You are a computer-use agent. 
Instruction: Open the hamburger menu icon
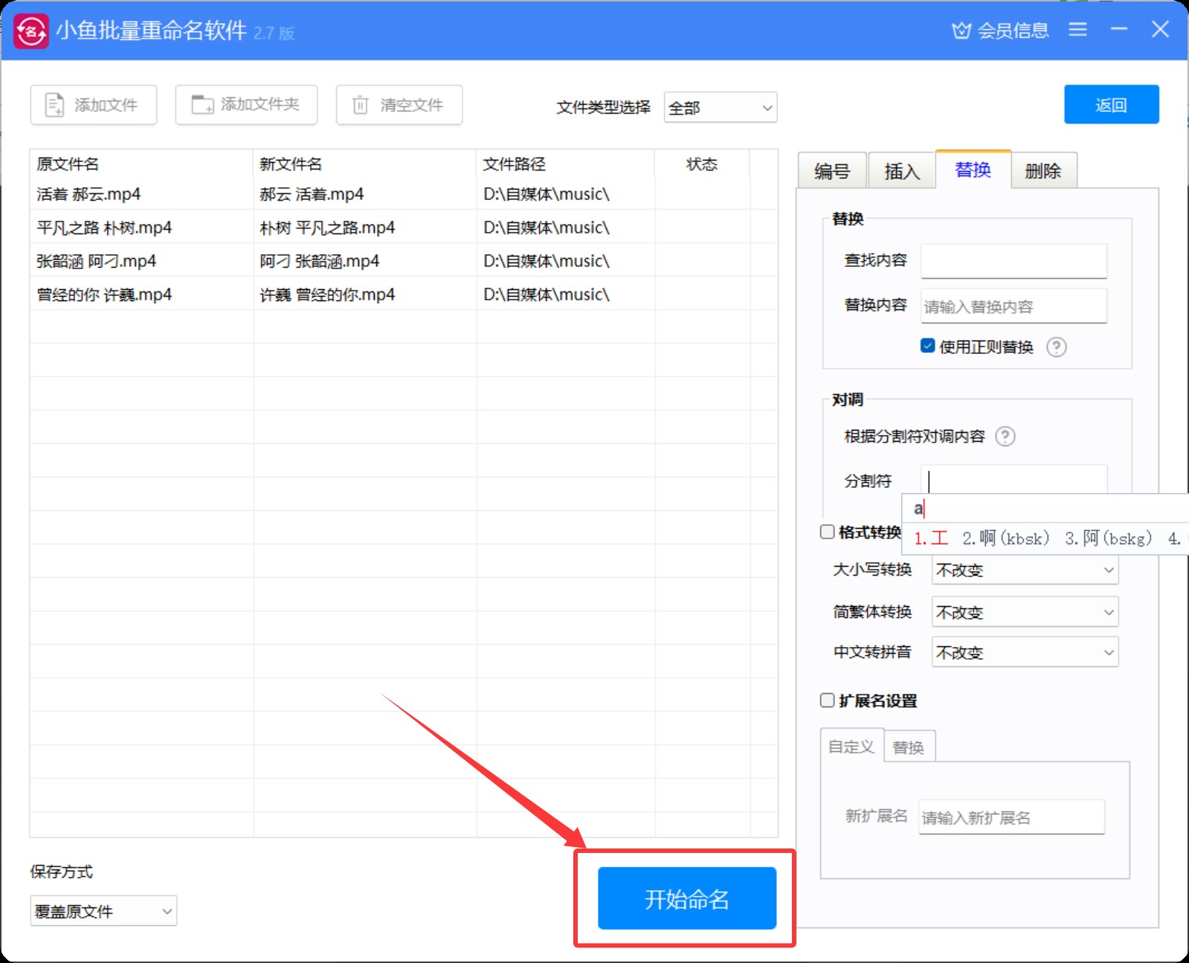pyautogui.click(x=1077, y=30)
